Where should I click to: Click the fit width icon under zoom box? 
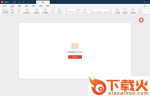click(73, 12)
